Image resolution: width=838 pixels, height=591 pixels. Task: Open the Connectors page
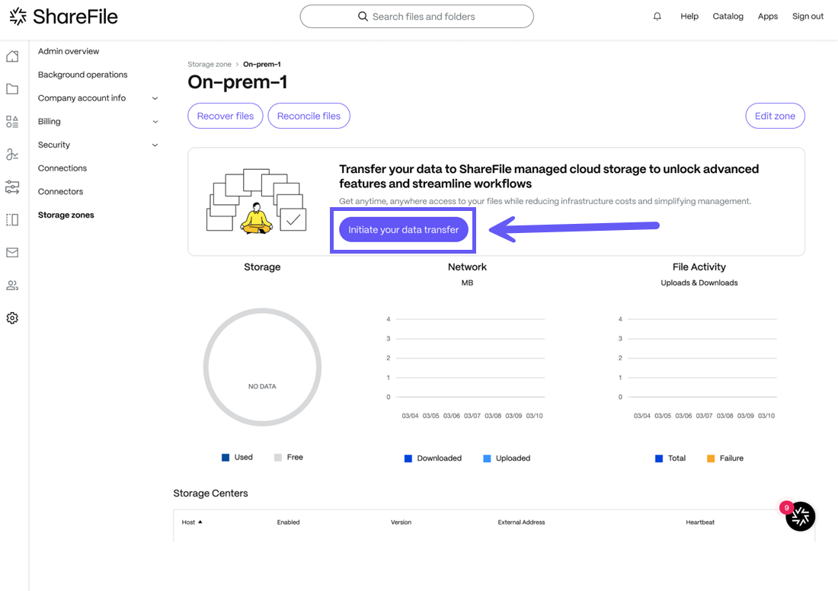pos(60,192)
